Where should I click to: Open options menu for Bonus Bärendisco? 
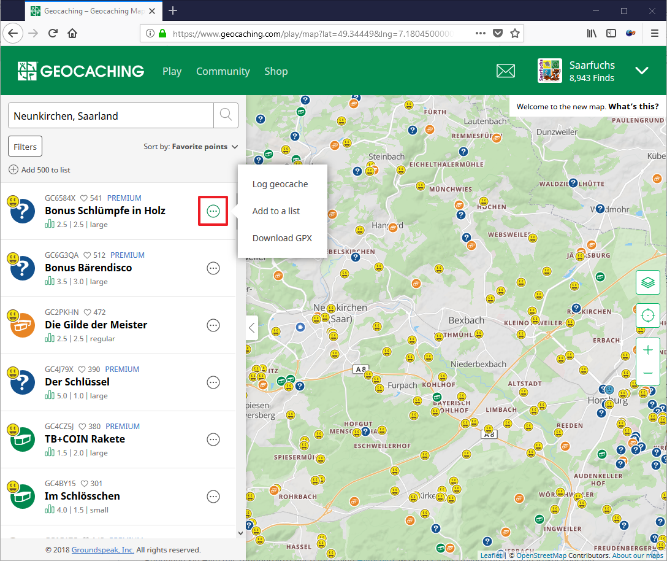tap(213, 268)
